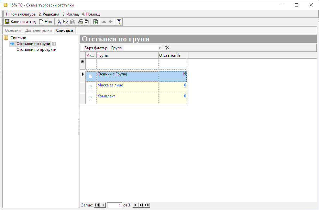
Task: Click the record number input field
Action: coord(115,205)
